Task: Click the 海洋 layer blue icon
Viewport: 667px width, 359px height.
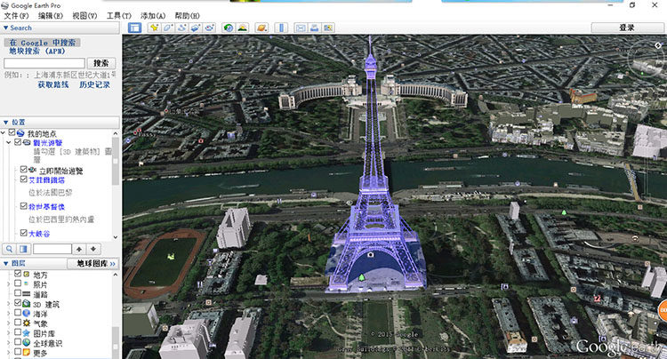Action: point(27,314)
